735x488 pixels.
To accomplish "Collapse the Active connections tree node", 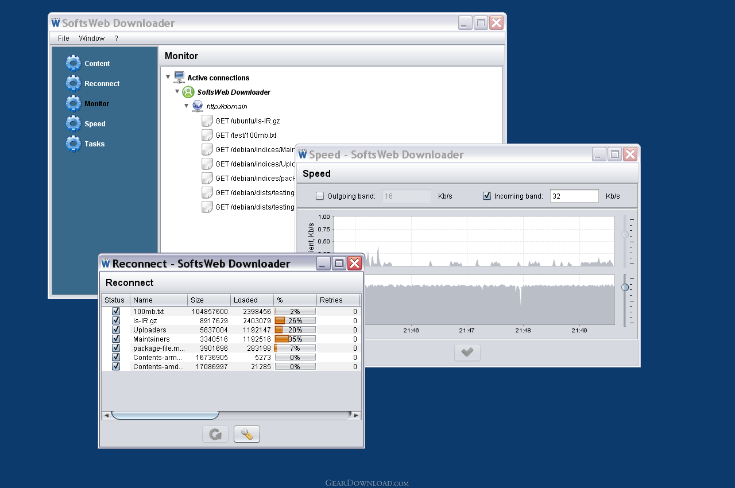I will 168,77.
